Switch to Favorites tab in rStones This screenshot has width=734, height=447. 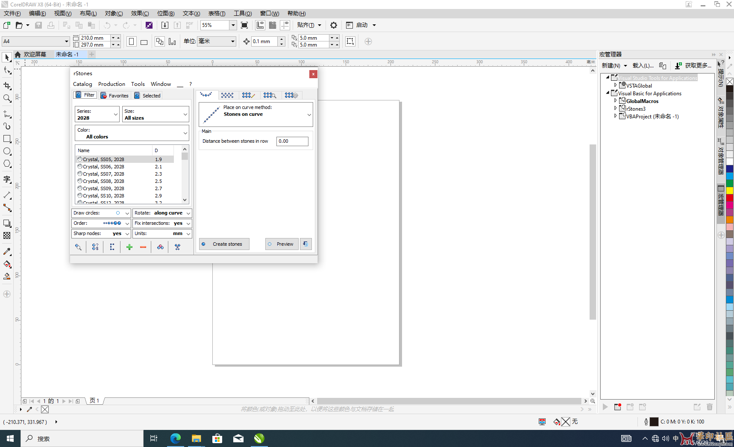pos(115,96)
